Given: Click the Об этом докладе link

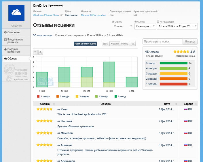Looking at the screenshot, I should (x=42, y=35).
